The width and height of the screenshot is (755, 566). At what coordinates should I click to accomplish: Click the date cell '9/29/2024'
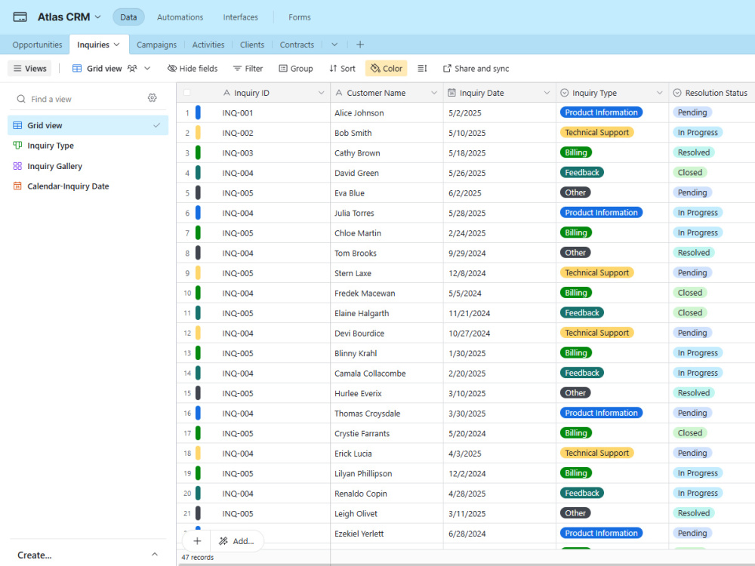(x=499, y=253)
